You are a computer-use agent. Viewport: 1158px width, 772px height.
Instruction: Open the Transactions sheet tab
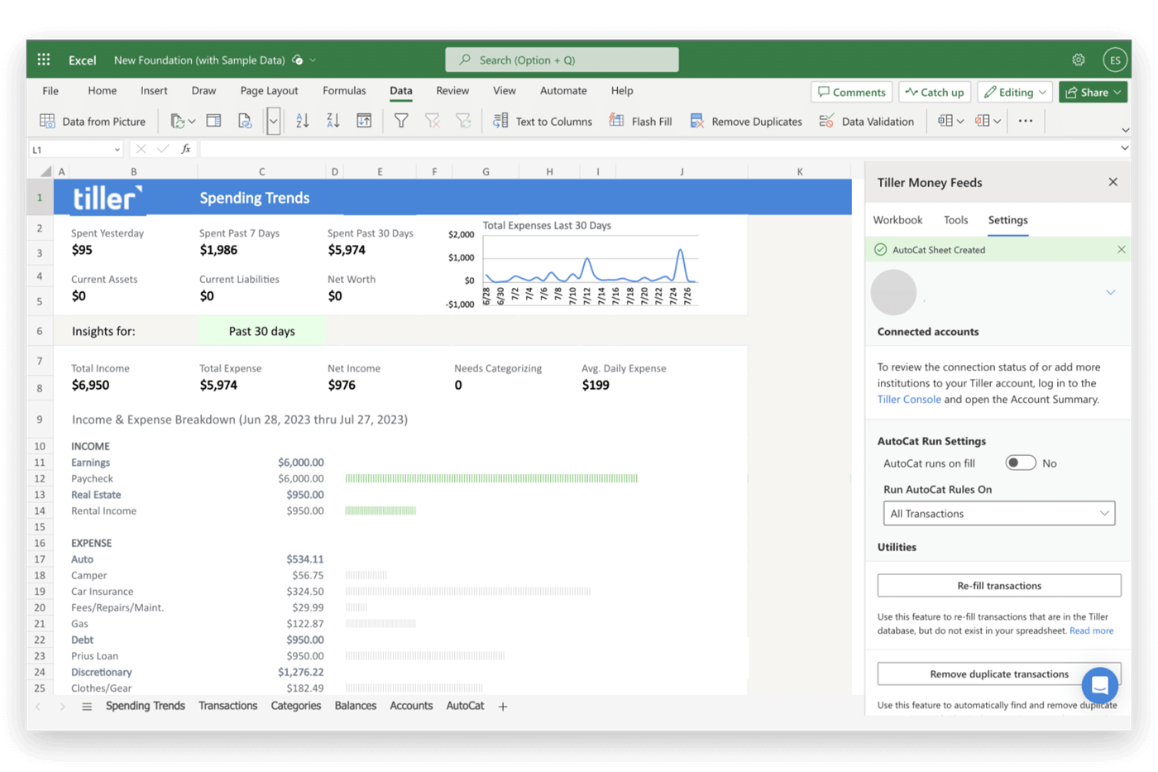coord(227,706)
